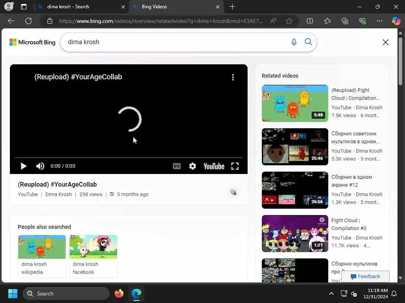Open Fight Cloud Compilation #3 thumbnail

tap(295, 234)
